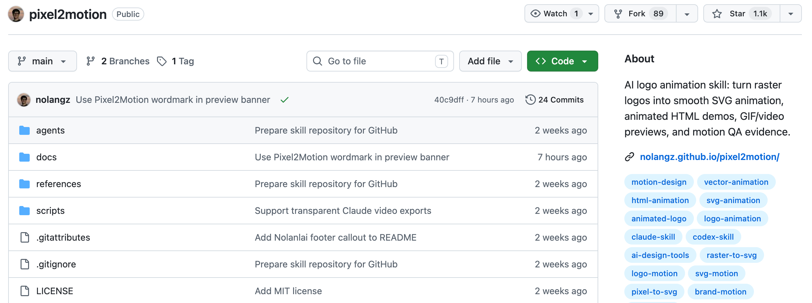View 1 Tag list

point(176,61)
